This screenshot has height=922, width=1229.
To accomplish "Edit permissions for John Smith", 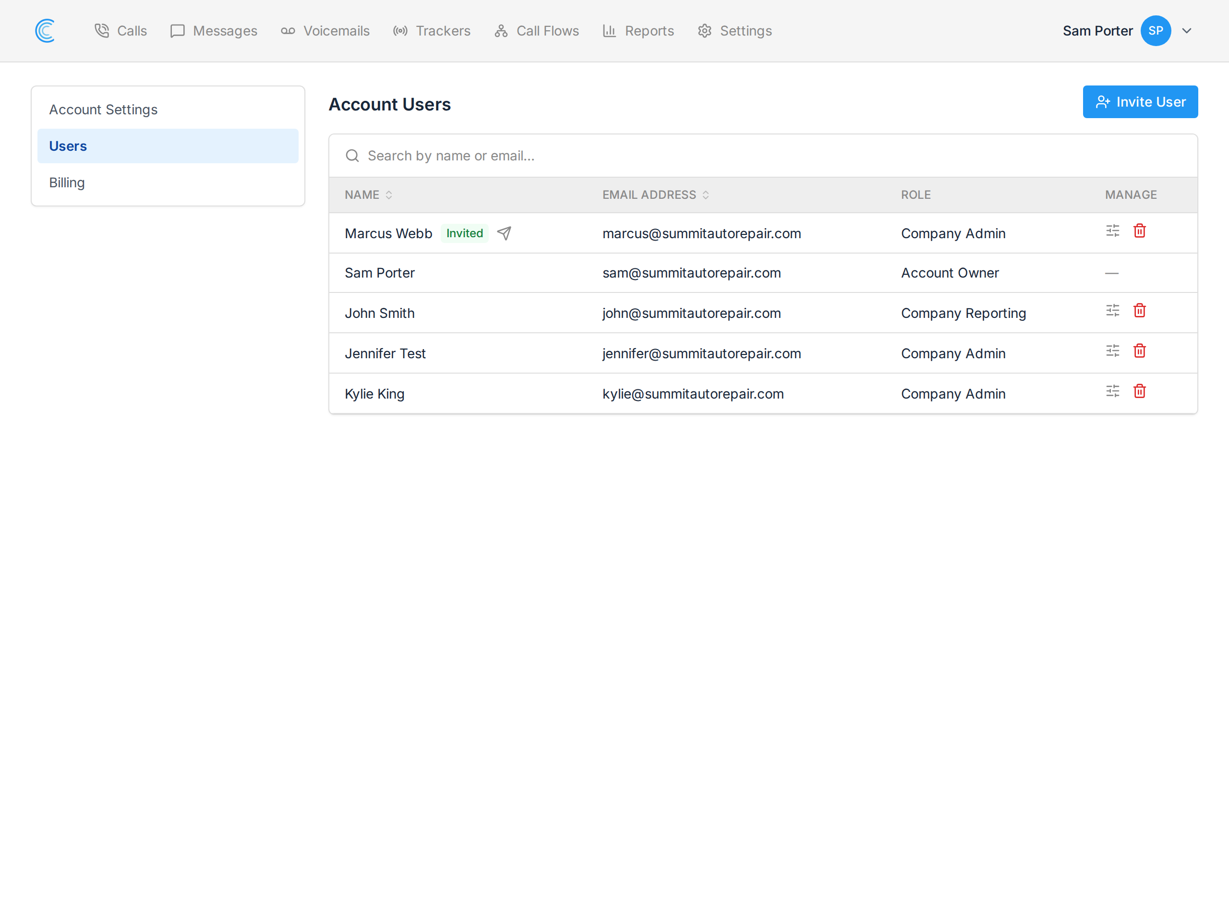I will 1112,311.
